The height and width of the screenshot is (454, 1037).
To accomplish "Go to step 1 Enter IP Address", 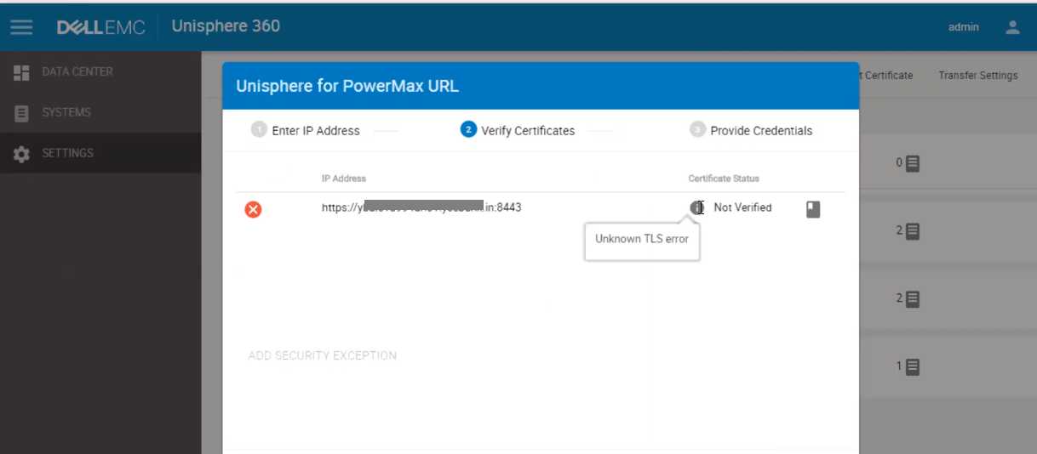I will pyautogui.click(x=306, y=130).
